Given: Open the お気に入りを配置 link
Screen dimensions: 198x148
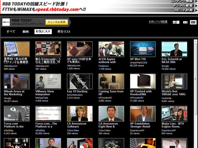Looking at the screenshot, I should [x=158, y=22].
